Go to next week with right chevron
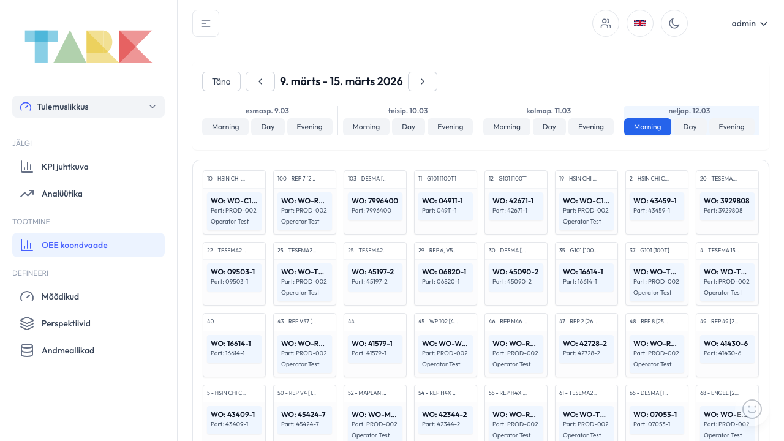Image resolution: width=784 pixels, height=441 pixels. 423,81
